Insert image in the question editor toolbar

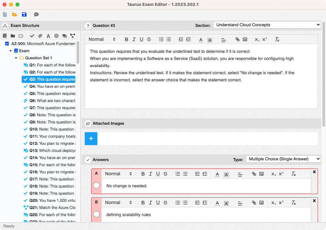coord(245,40)
